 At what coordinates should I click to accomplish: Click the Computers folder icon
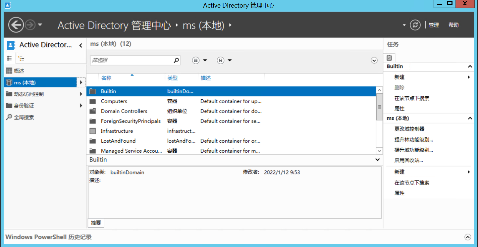click(93, 101)
